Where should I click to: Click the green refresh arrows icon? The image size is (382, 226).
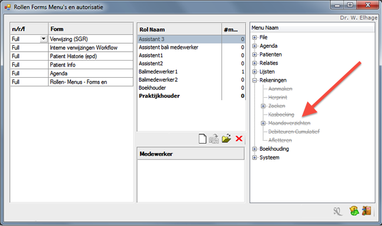354,211
